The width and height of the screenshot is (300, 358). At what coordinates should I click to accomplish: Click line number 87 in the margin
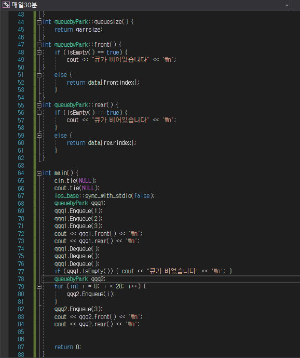coord(21,347)
